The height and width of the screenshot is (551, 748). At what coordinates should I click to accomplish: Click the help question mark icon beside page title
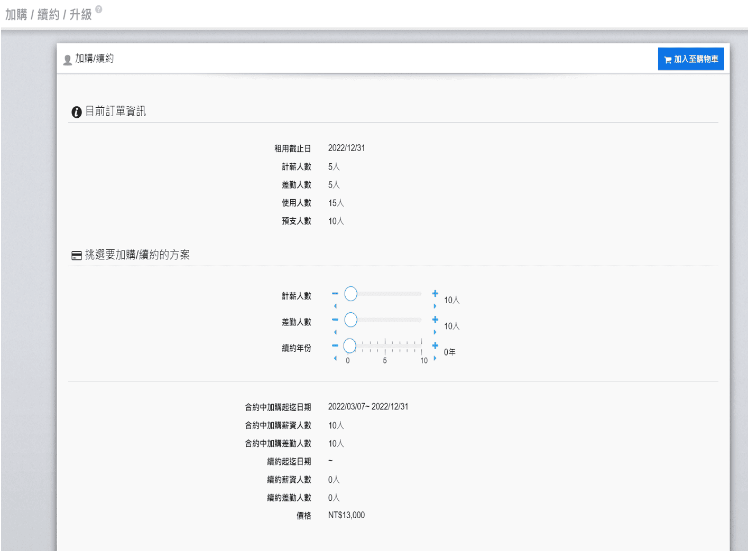click(99, 10)
